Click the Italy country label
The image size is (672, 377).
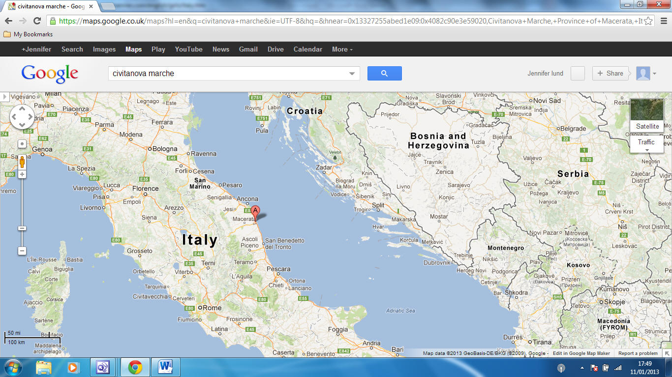click(x=200, y=240)
